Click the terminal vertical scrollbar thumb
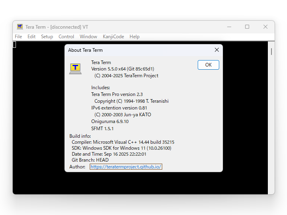The height and width of the screenshot is (215, 287). pyautogui.click(x=271, y=51)
